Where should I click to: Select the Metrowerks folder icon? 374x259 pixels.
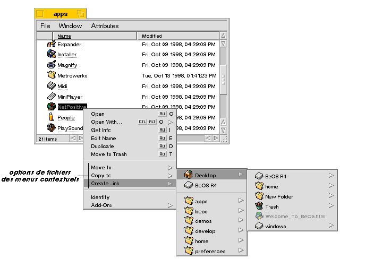(x=52, y=75)
